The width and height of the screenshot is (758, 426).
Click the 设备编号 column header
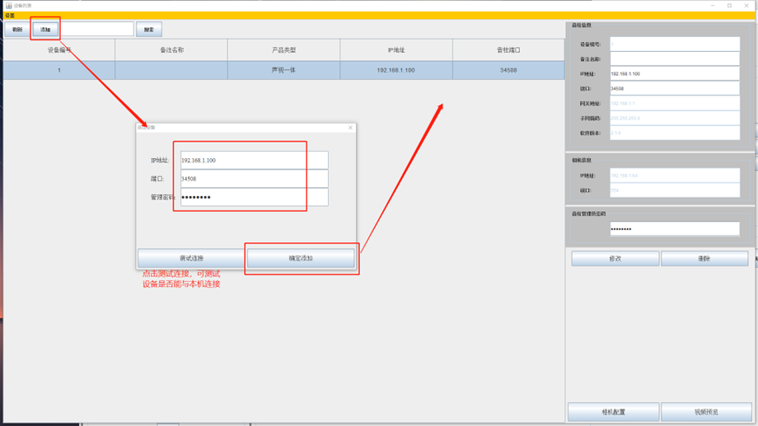(x=58, y=50)
